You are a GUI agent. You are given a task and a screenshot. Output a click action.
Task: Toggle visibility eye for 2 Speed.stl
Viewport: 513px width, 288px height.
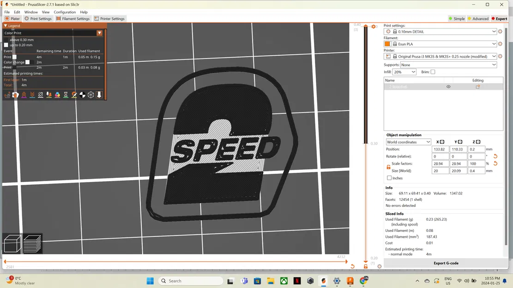point(448,87)
